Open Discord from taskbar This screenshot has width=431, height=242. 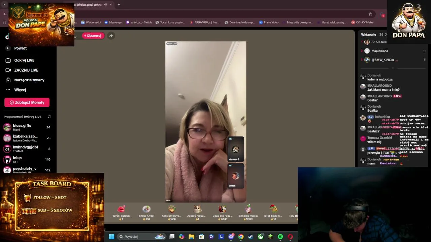[x=231, y=237]
